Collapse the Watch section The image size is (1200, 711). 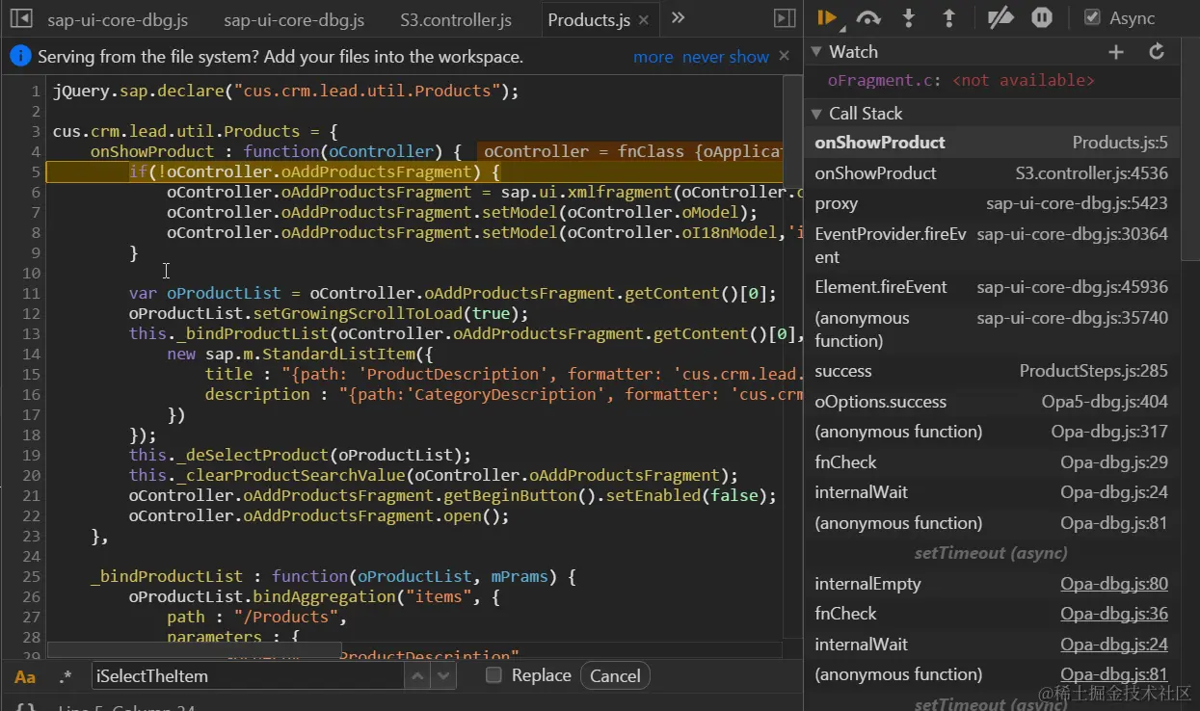pos(816,52)
